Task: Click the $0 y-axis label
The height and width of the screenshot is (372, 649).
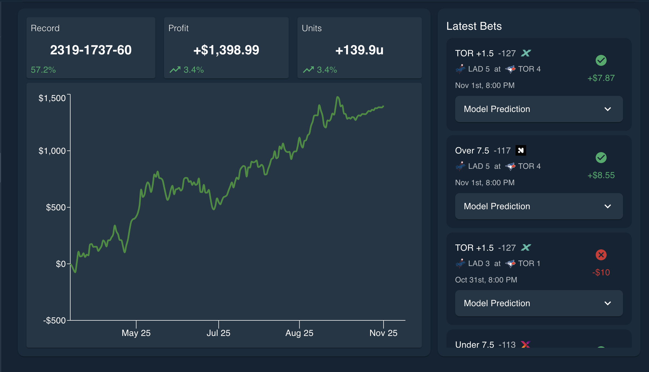Action: click(x=61, y=264)
